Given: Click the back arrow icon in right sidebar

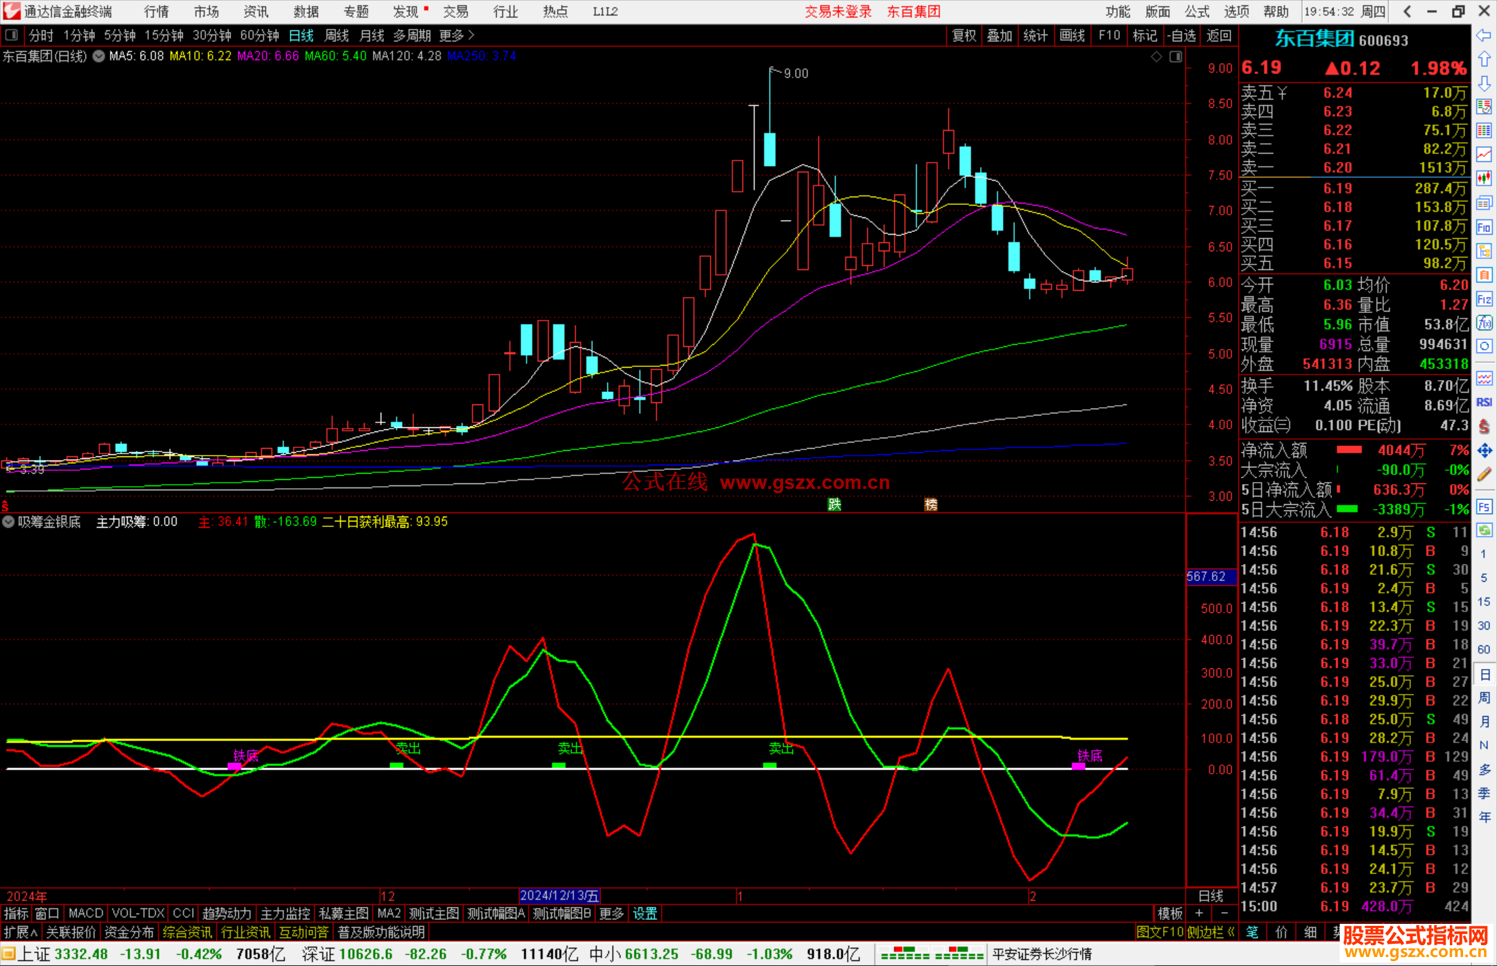Looking at the screenshot, I should (1484, 35).
